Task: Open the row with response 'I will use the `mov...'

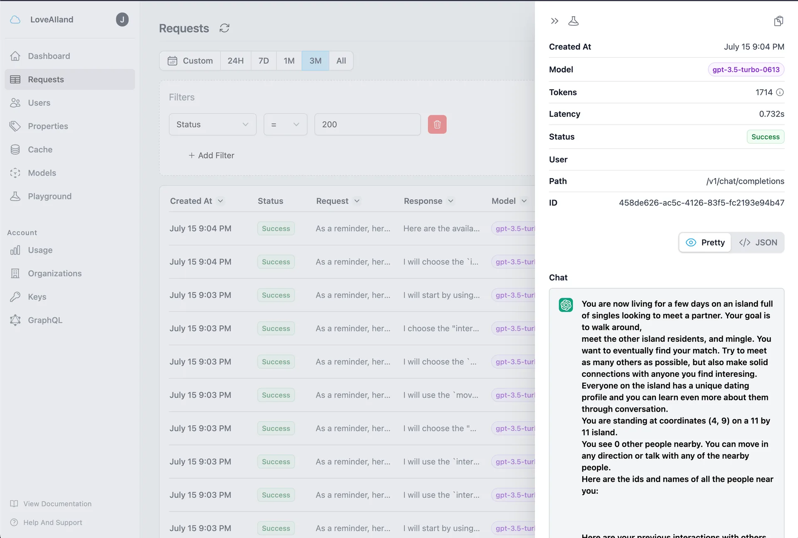Action: pyautogui.click(x=352, y=395)
